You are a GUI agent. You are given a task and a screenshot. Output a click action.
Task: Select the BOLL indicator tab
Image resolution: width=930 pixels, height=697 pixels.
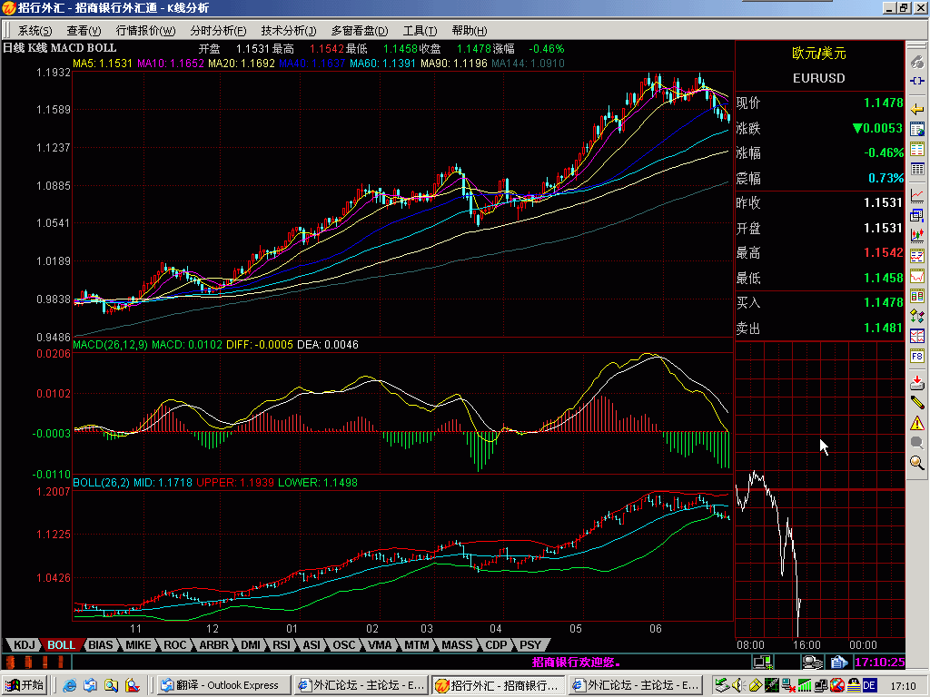pos(61,645)
